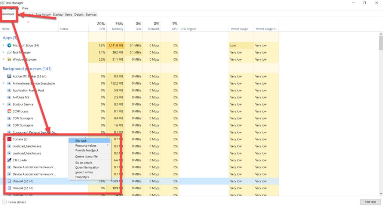Click the Adobe IPC Broker icon
This screenshot has width=383, height=208.
[9, 76]
